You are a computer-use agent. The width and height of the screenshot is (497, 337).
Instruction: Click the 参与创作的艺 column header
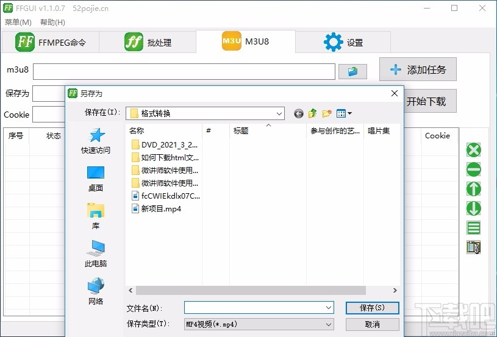click(x=335, y=130)
